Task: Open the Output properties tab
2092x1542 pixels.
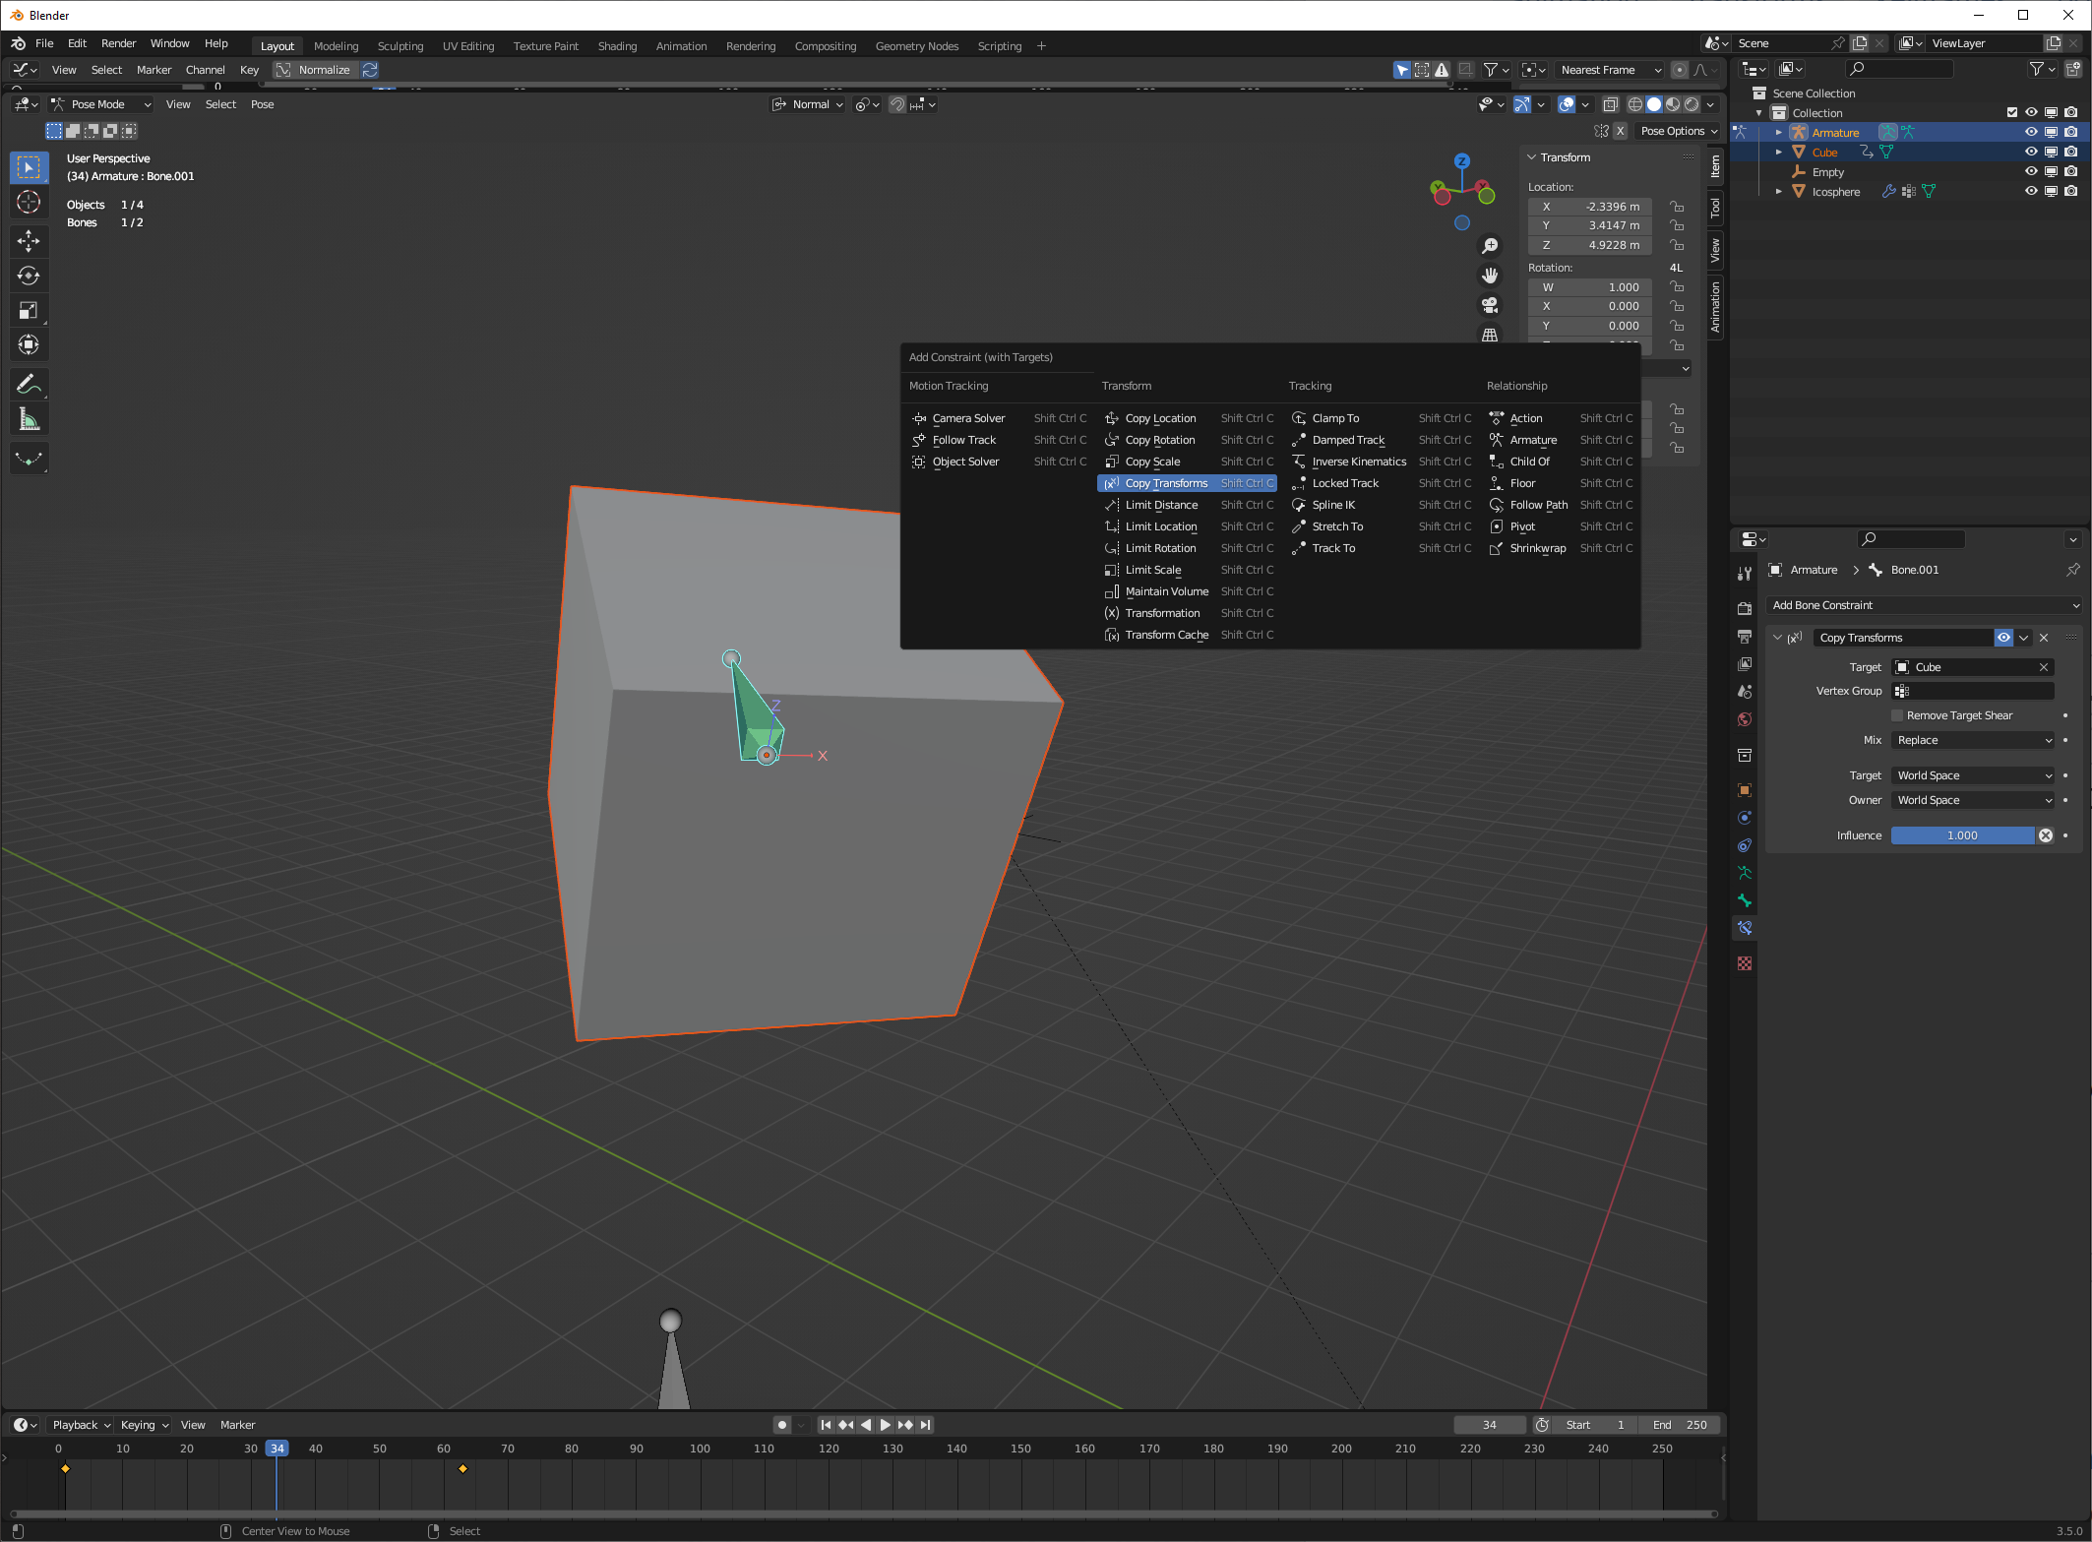Action: [1745, 637]
